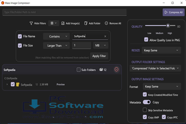Hide the filters panel
This screenshot has width=186, height=124.
pos(38,23)
